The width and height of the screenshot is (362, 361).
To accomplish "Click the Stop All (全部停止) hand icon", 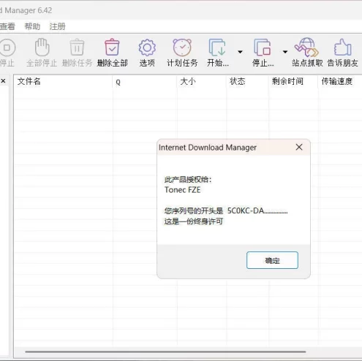I will point(42,47).
